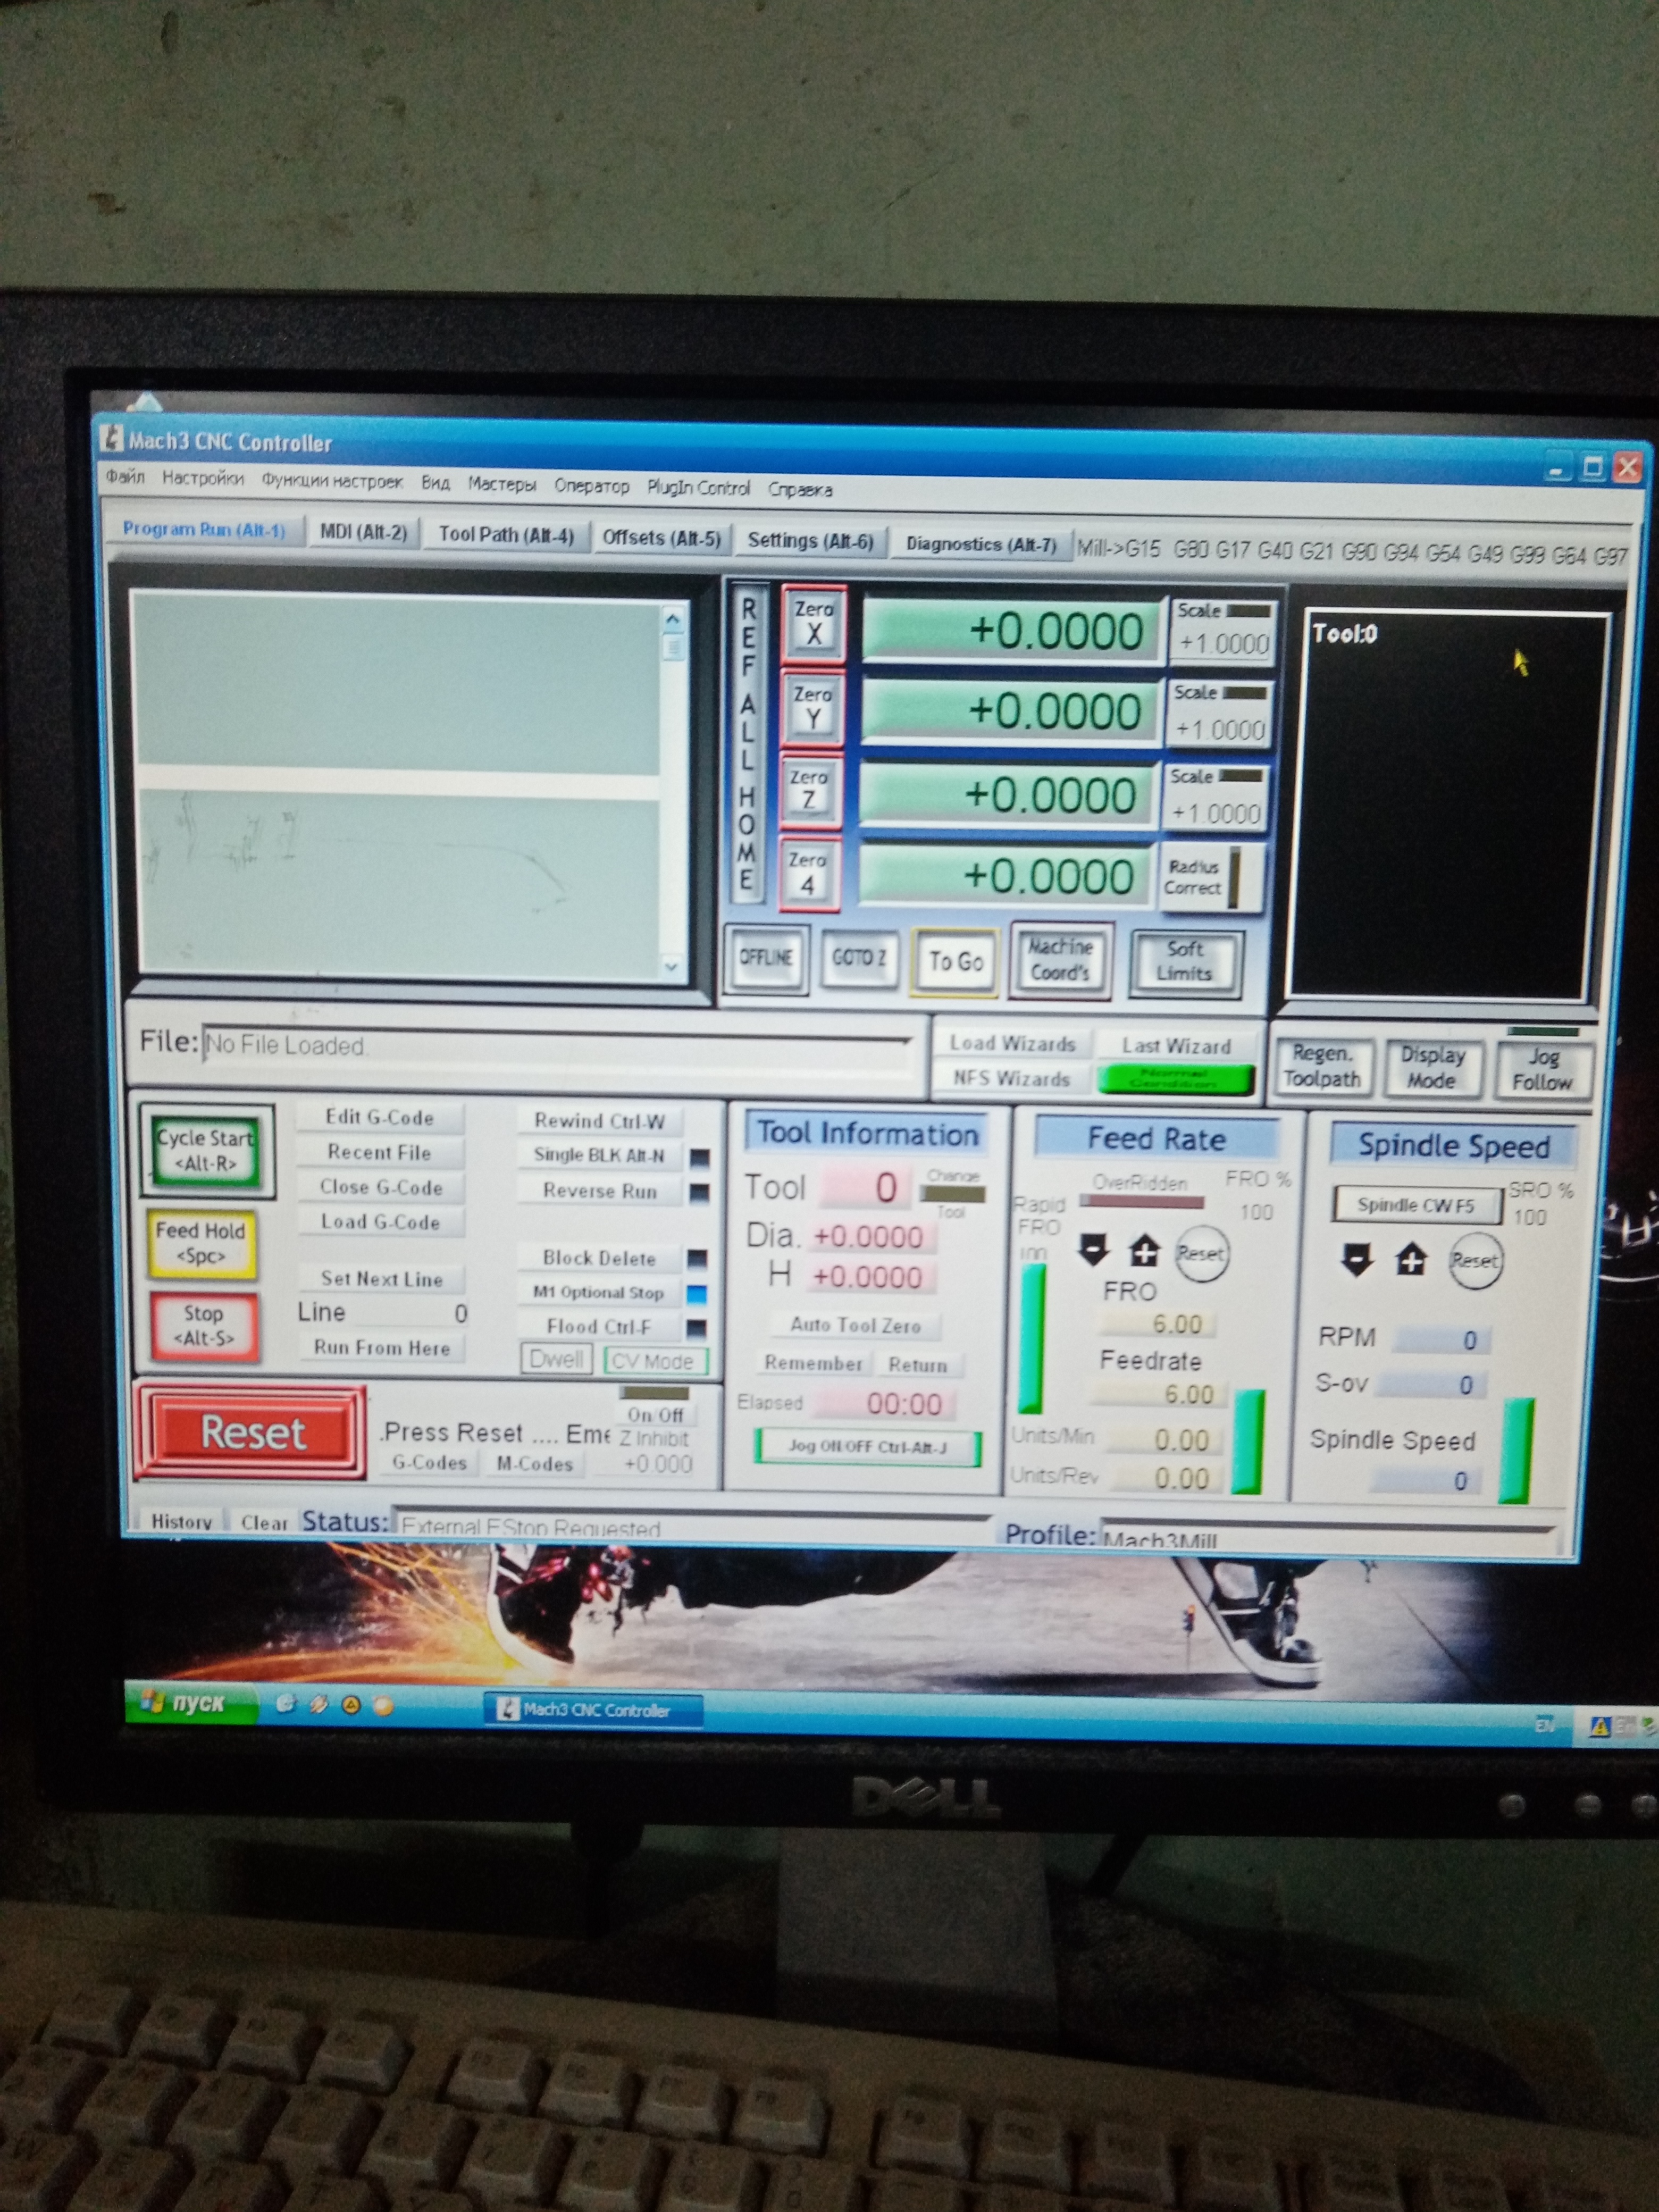Open the Настройки menu

(203, 478)
